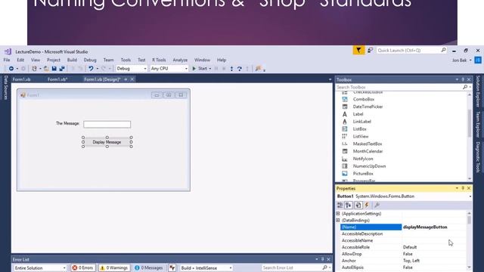The width and height of the screenshot is (484, 272).
Task: Pin the Error List panel auto-hide
Action: pyautogui.click(x=323, y=259)
